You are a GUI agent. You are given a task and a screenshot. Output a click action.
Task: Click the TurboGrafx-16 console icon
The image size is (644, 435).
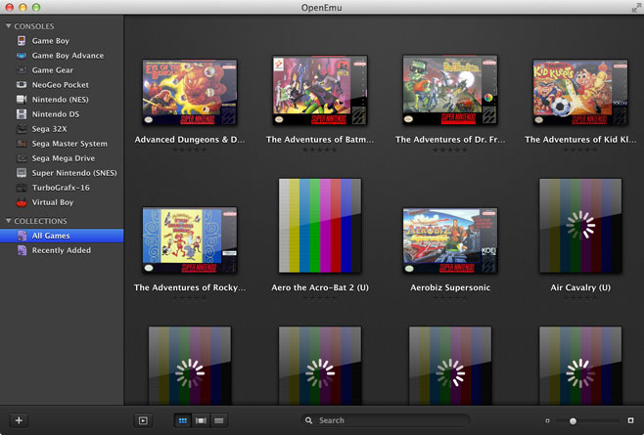click(x=22, y=188)
